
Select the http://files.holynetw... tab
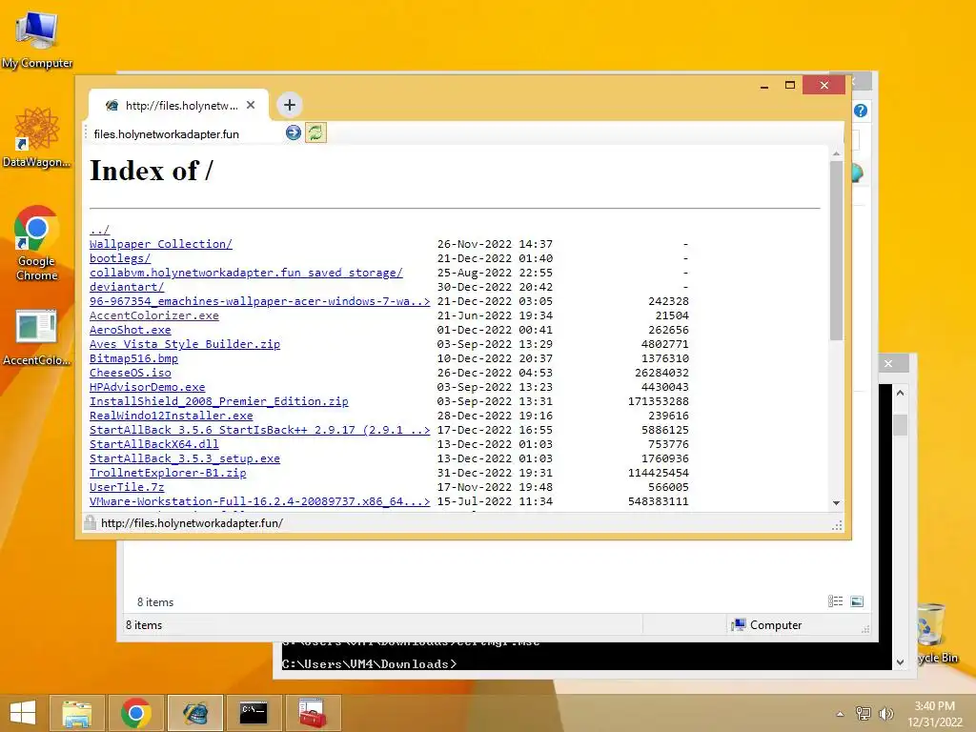[179, 105]
